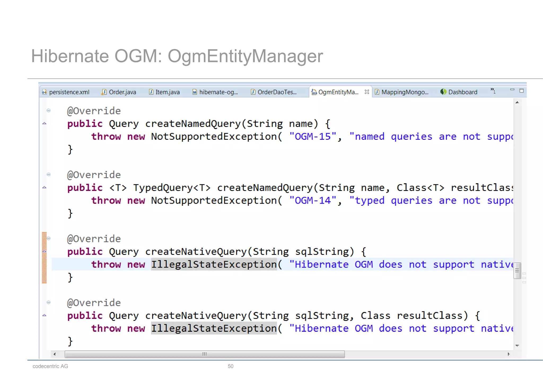Open the MappingMongo... tab
Viewport: 543px width, 384px height.
tap(402, 92)
